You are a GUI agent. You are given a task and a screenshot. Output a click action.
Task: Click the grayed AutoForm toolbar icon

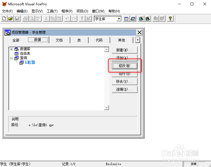pyautogui.click(x=156, y=19)
